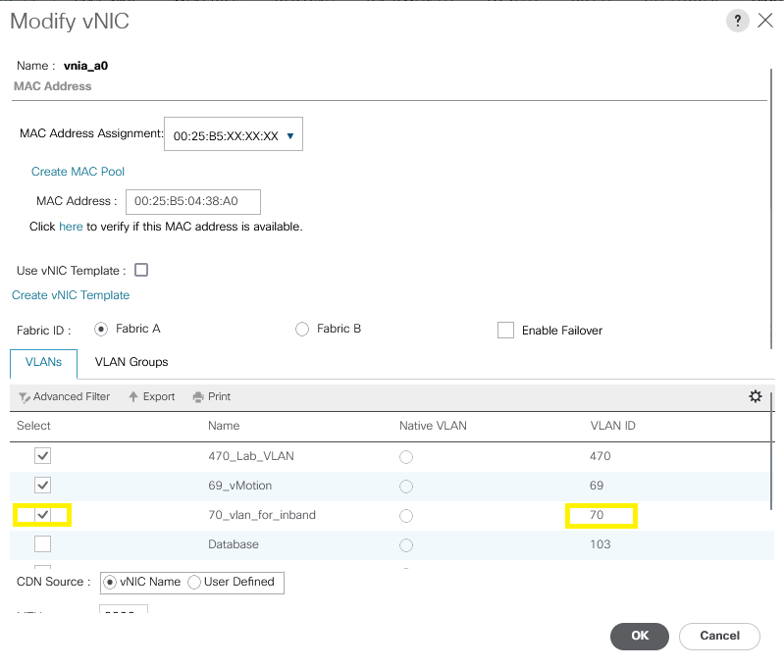
Task: Open the table settings gear icon
Action: (755, 396)
